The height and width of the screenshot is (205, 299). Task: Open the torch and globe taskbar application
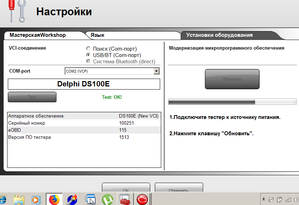tap(72, 200)
